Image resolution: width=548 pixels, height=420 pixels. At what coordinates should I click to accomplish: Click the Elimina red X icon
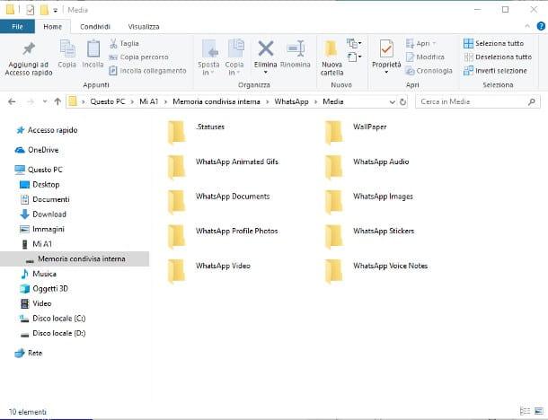266,48
